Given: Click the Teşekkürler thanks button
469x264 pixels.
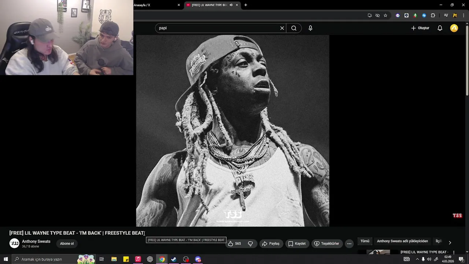Looking at the screenshot, I should (x=326, y=243).
